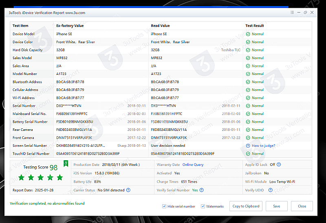Click the Report Date 2025-01-28 text
Screen dimensions: 326x223
click(33, 190)
